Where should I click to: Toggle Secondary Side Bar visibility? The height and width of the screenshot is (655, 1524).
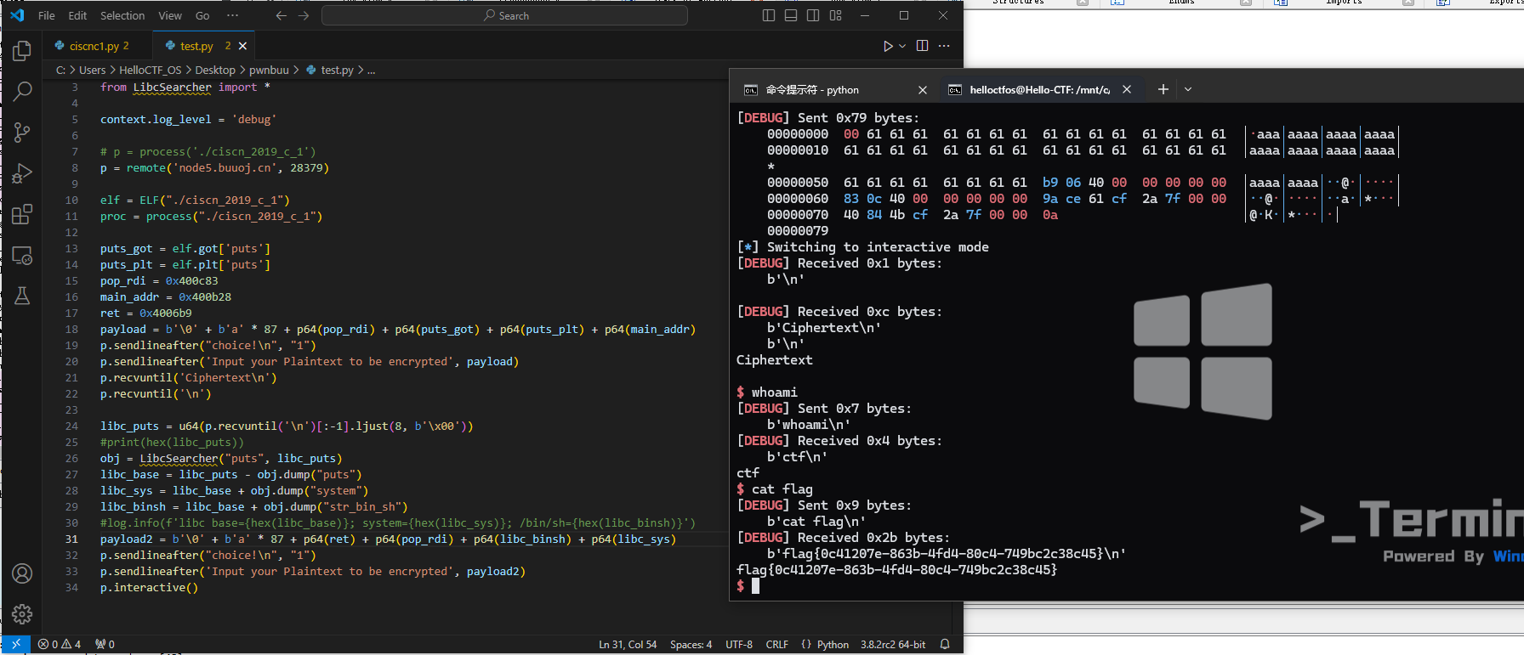tap(813, 15)
